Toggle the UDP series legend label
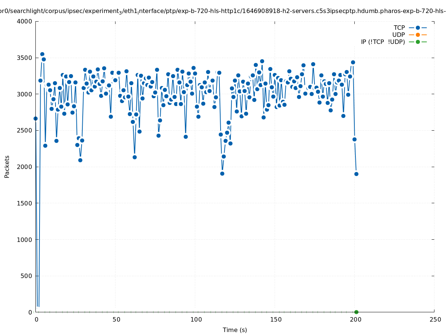 [398, 35]
